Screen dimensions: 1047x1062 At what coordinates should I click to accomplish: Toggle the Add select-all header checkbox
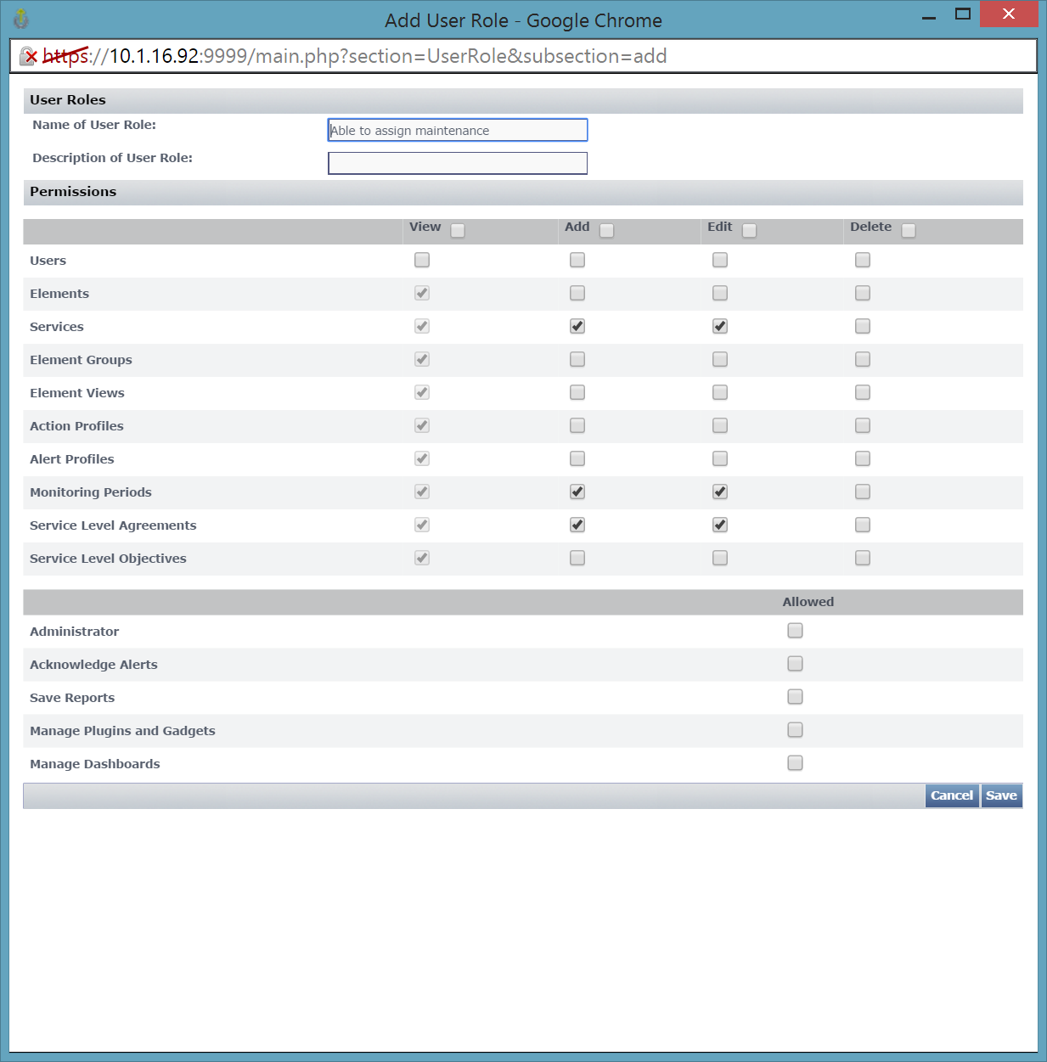point(606,230)
